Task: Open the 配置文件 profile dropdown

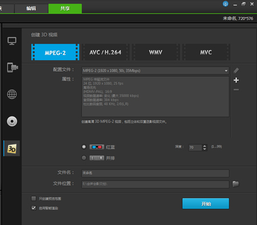Action: (155, 70)
